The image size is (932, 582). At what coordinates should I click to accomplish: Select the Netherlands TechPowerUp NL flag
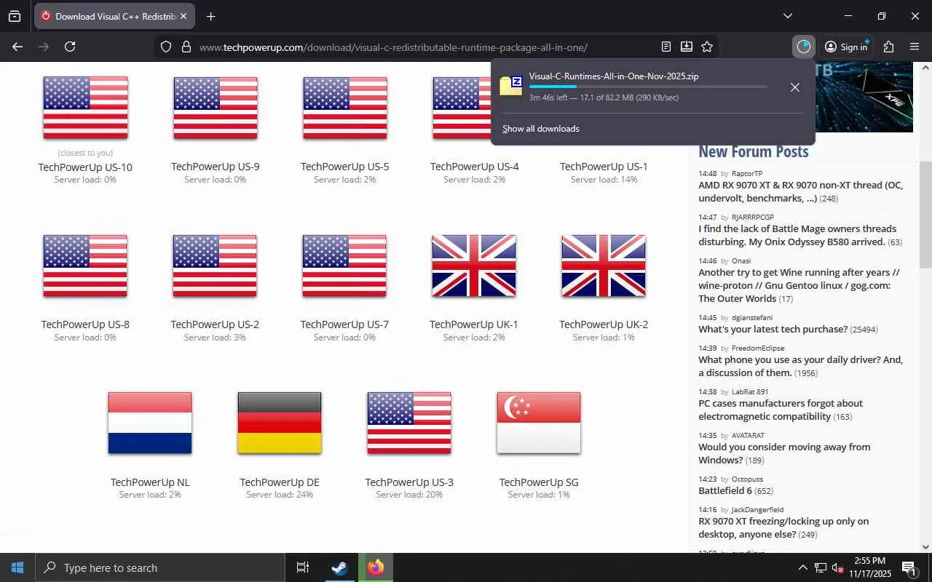[x=150, y=423]
